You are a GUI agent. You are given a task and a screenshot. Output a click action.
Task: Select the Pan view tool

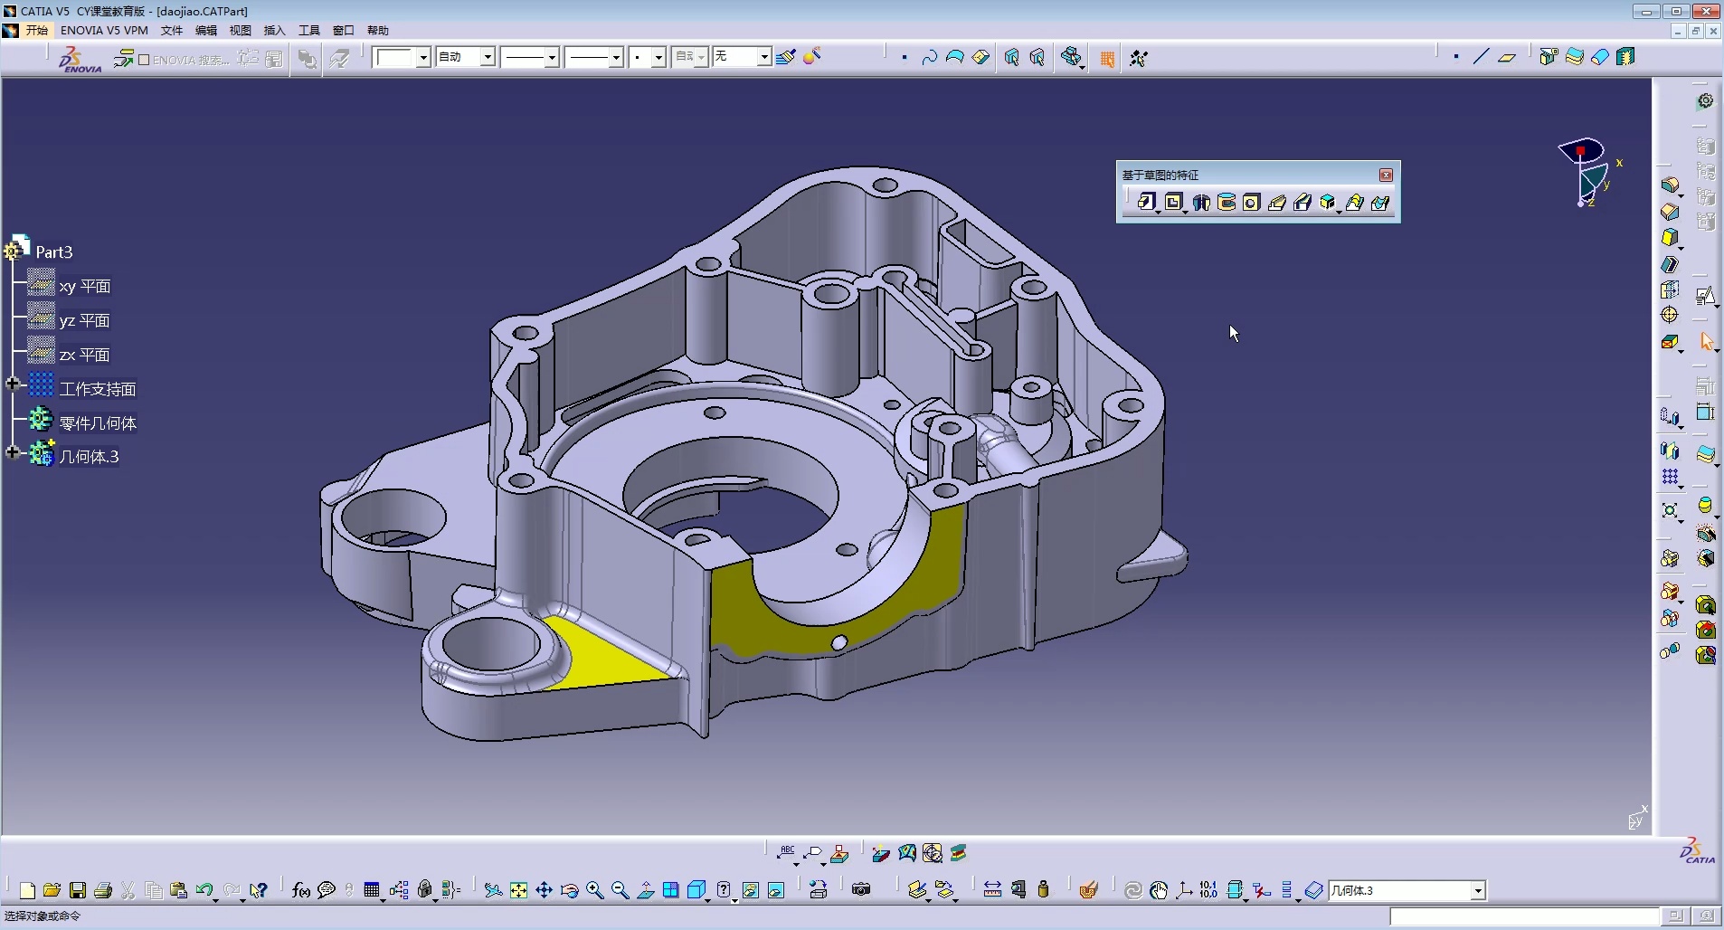coord(544,891)
